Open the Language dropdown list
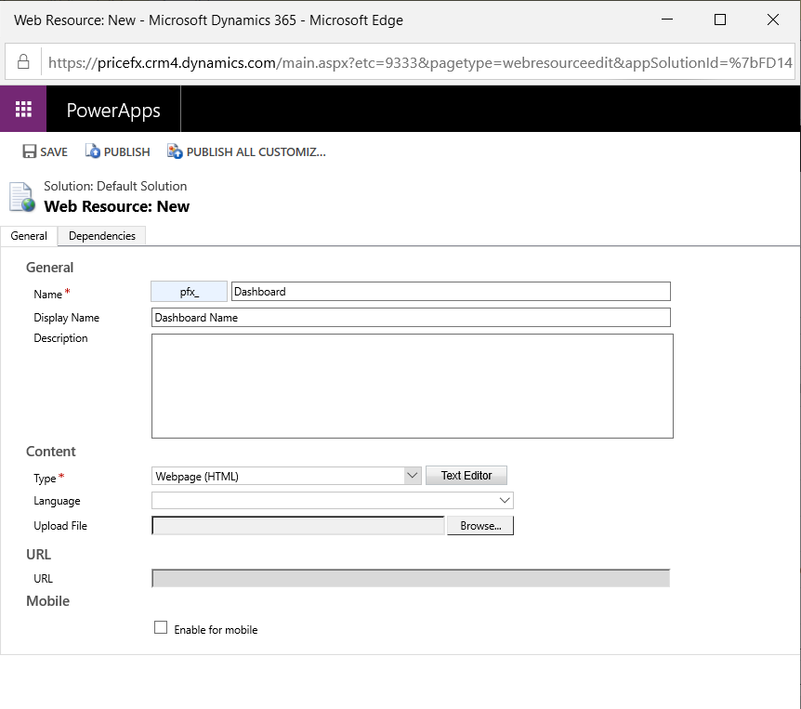This screenshot has width=801, height=709. click(505, 501)
